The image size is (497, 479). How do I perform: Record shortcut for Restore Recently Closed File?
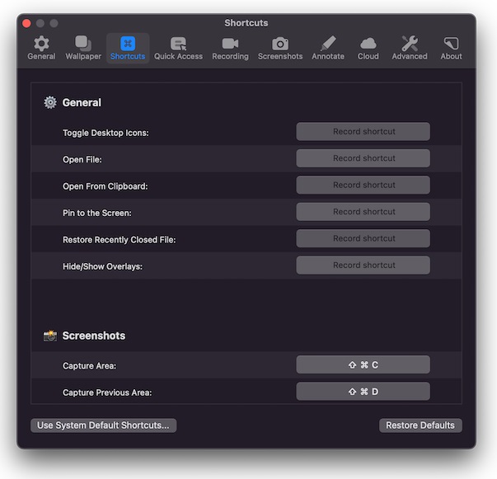[363, 238]
